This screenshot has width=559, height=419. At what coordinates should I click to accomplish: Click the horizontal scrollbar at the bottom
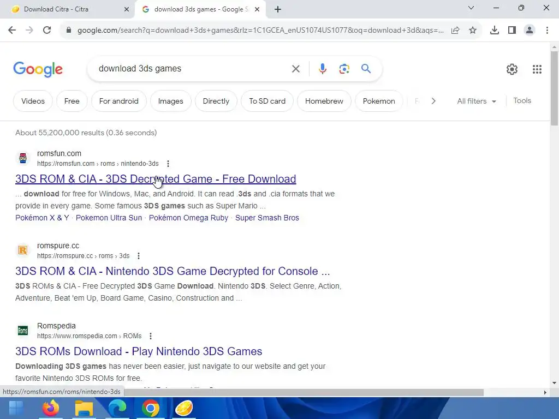point(304,393)
